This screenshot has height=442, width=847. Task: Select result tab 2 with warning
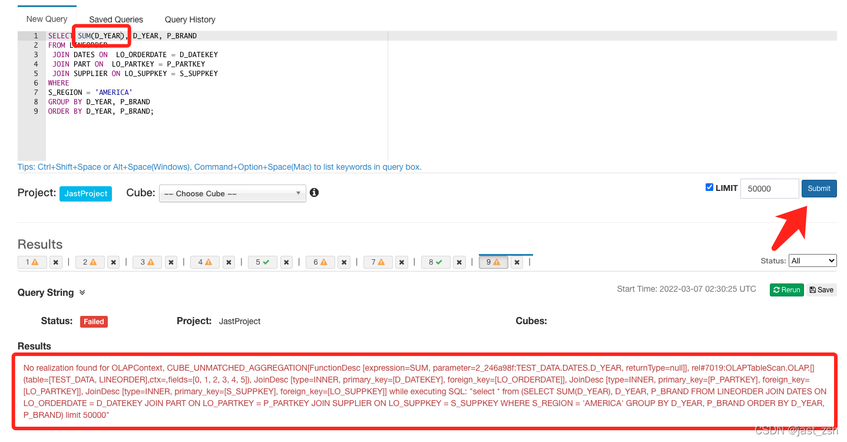(90, 262)
